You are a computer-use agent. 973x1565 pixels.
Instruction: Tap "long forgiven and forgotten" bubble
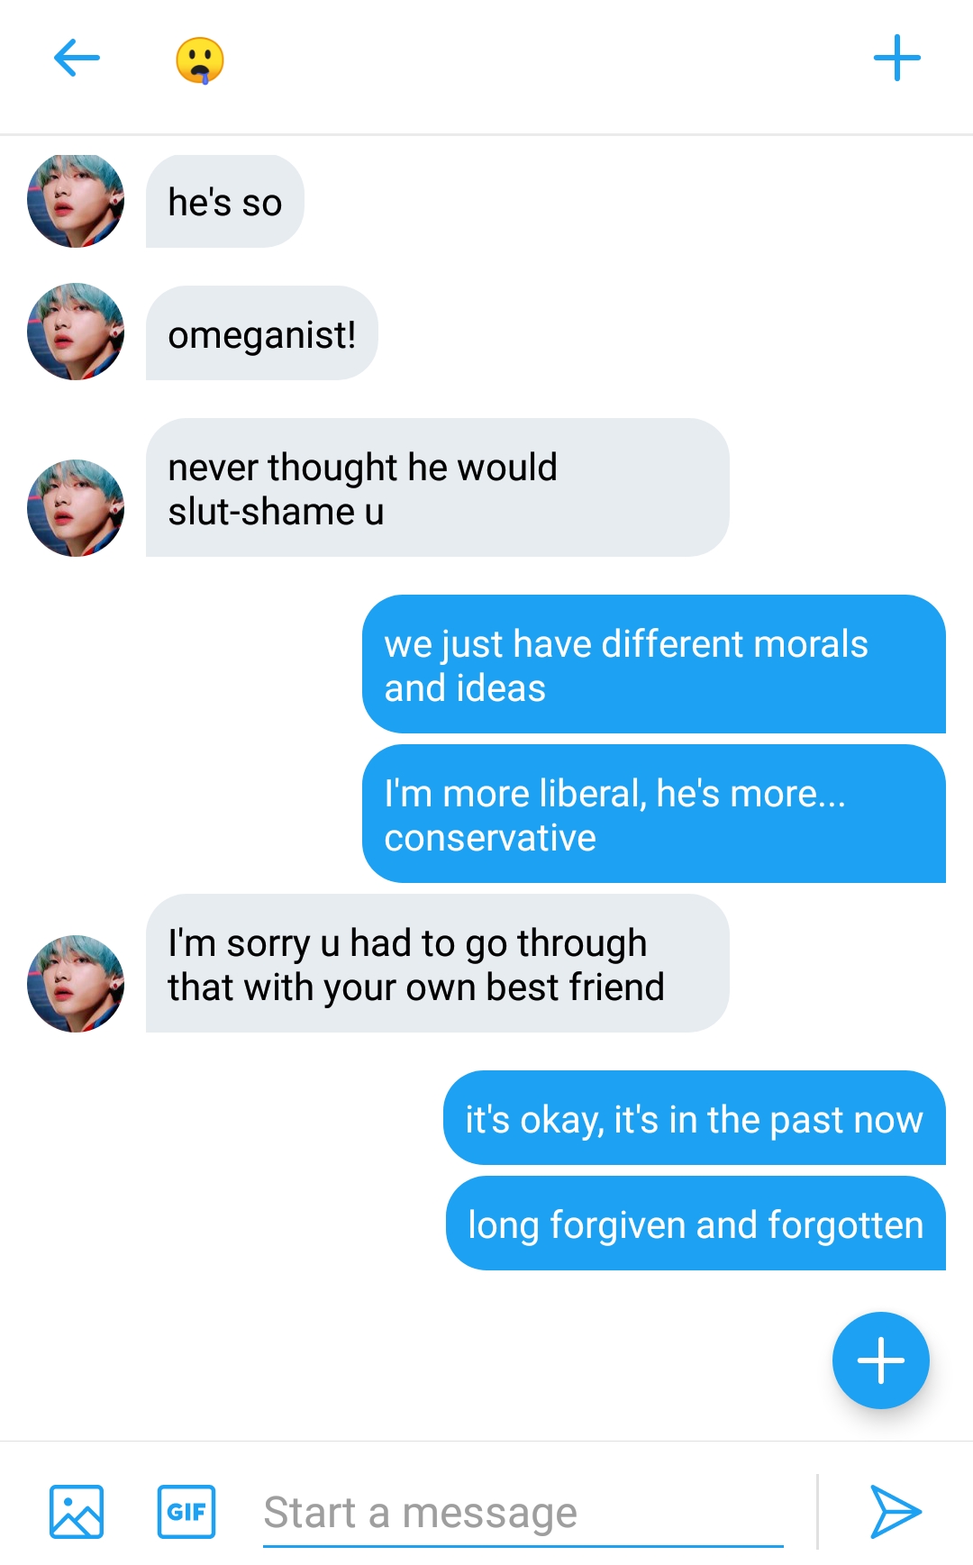pos(696,1224)
